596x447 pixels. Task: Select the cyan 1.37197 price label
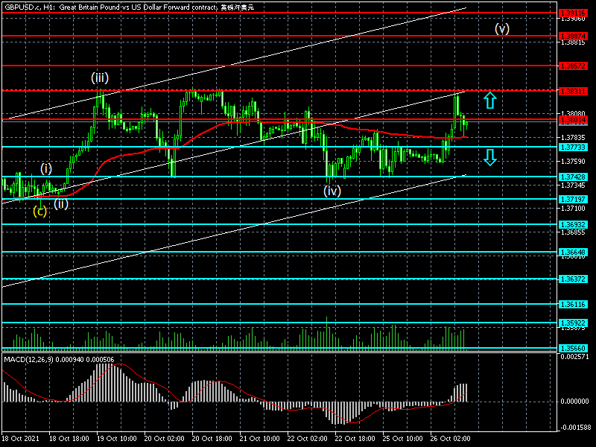click(573, 199)
